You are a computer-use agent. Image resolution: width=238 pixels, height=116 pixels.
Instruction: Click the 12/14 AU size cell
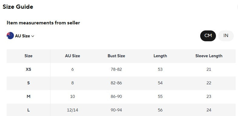(72, 110)
